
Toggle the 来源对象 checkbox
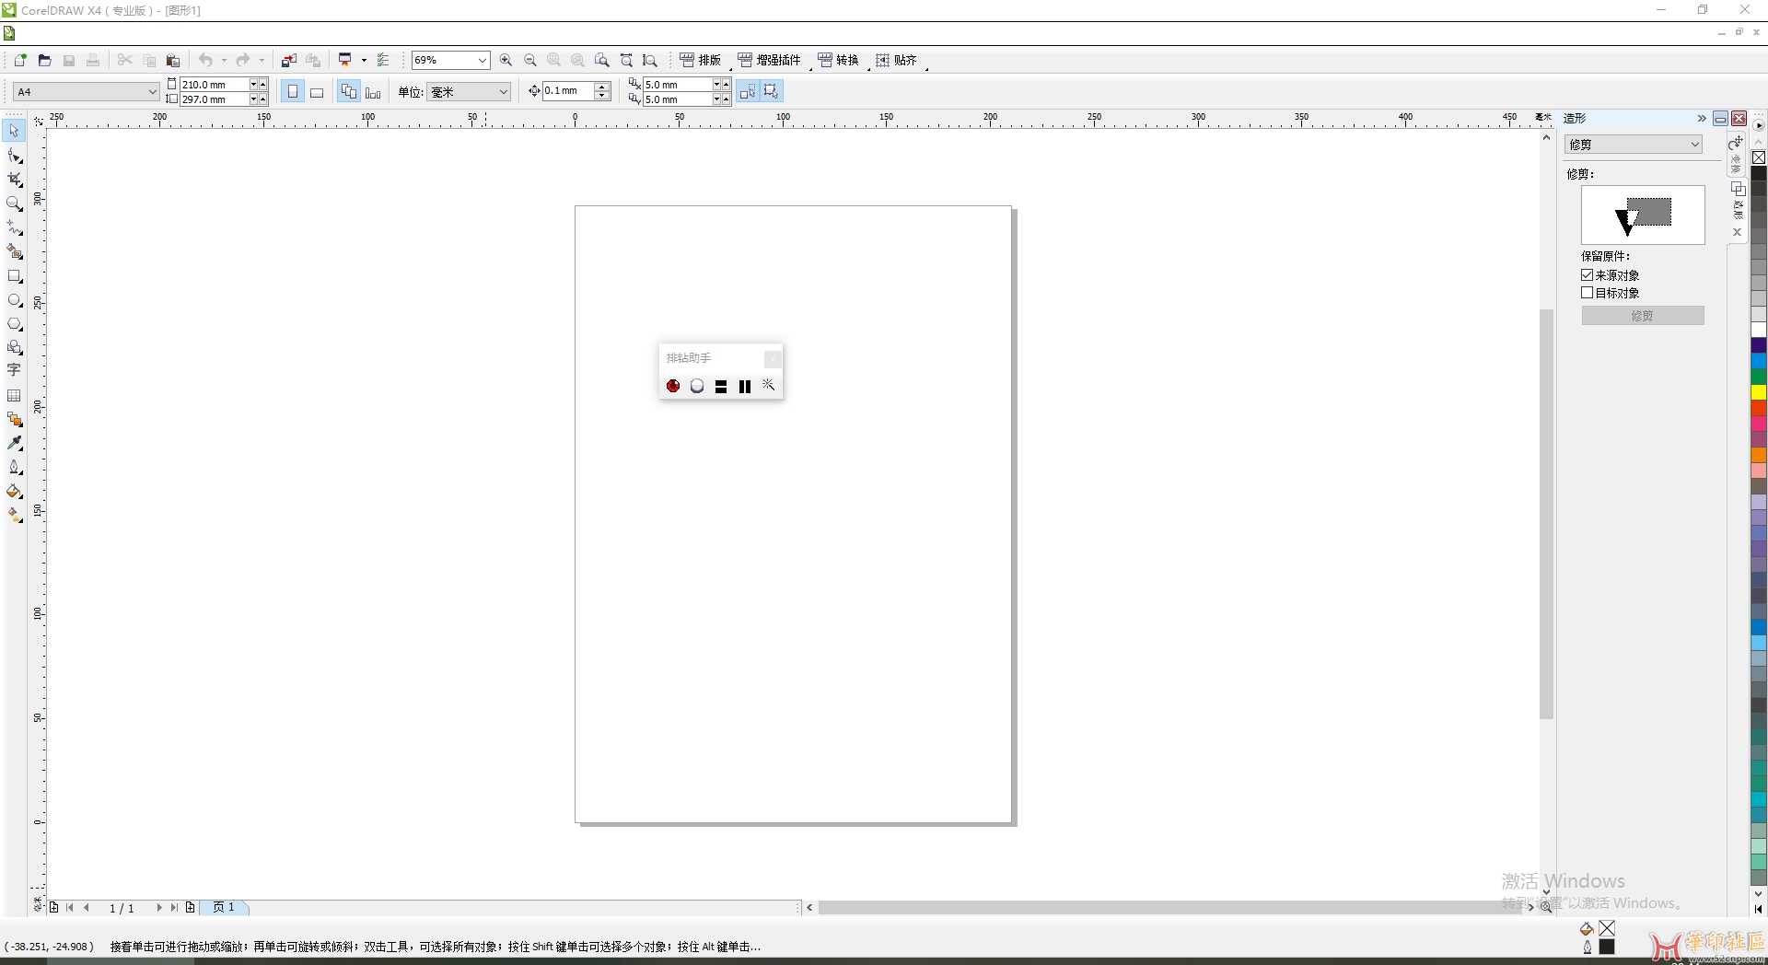1588,274
